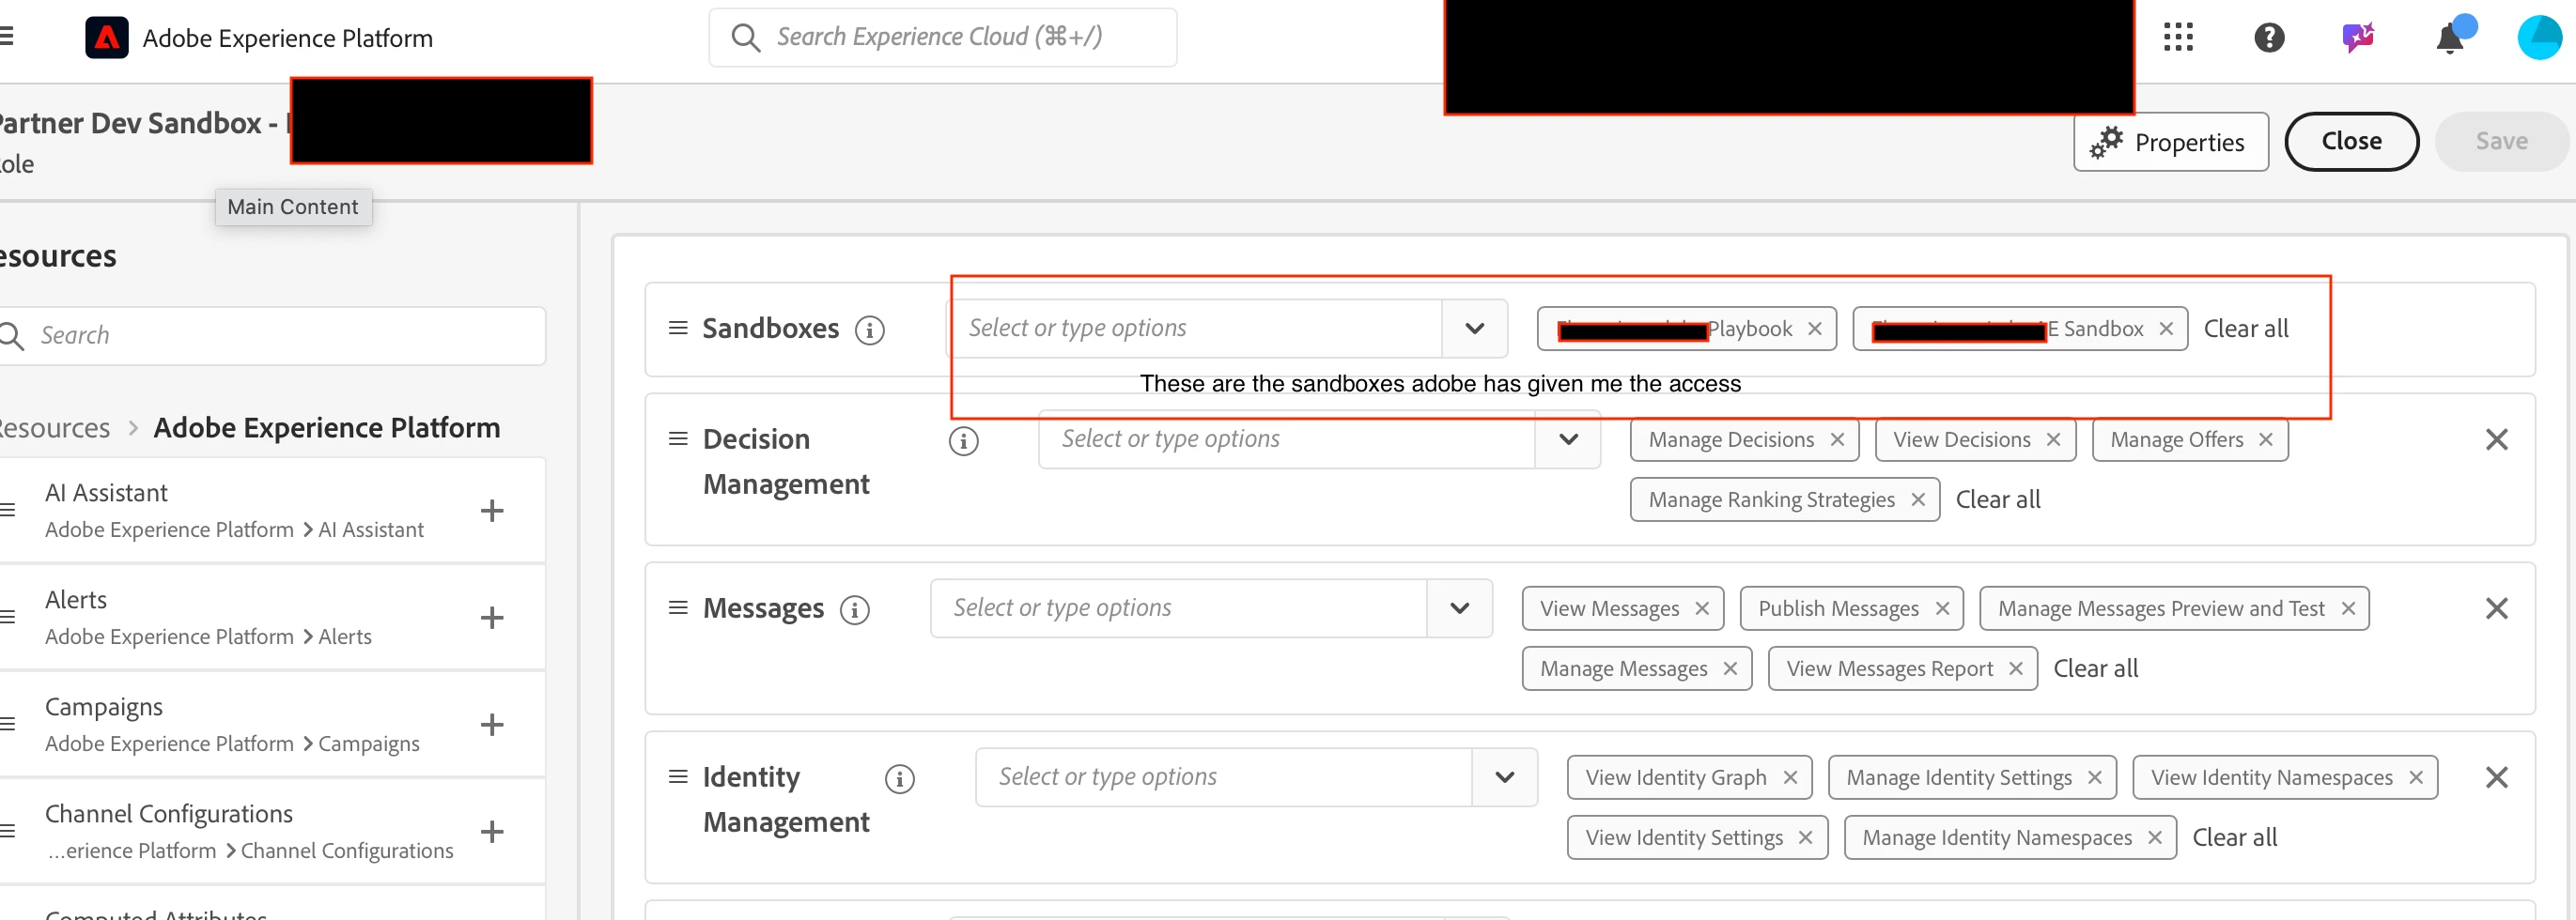
Task: Click the Close button
Action: pyautogui.click(x=2351, y=142)
